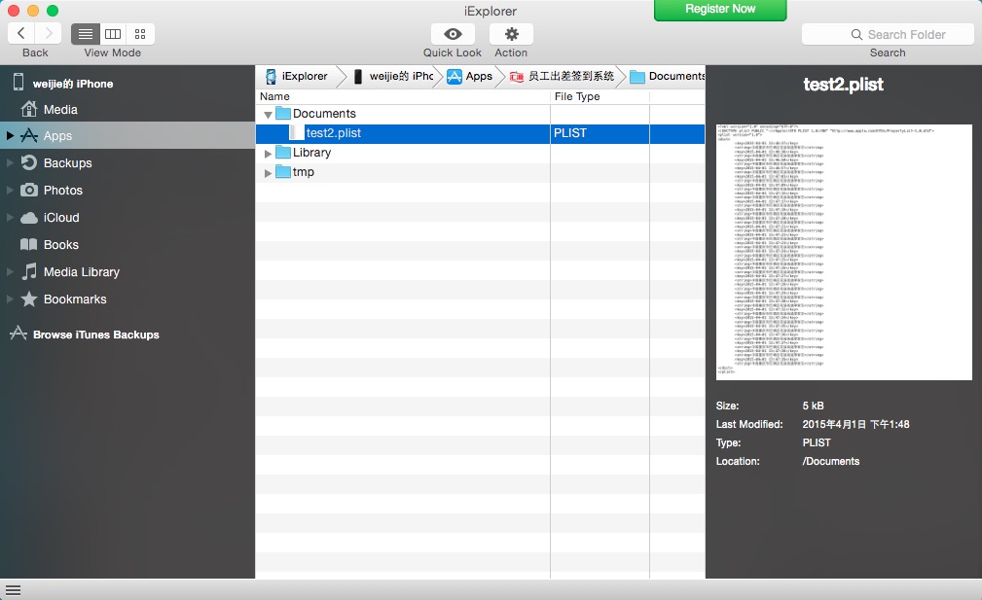Click the iCloud cloud icon
This screenshot has height=600, width=982.
29,218
